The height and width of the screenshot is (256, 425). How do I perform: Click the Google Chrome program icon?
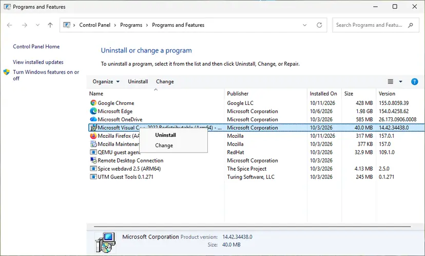[93, 103]
